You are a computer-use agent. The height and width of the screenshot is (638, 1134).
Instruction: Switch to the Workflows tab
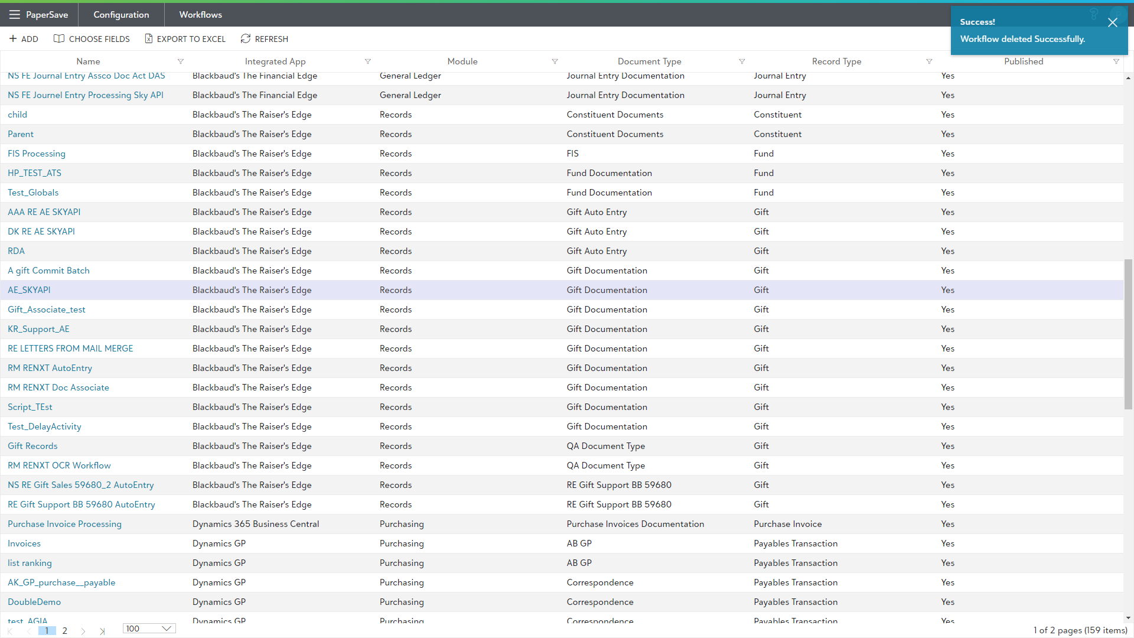(x=200, y=15)
